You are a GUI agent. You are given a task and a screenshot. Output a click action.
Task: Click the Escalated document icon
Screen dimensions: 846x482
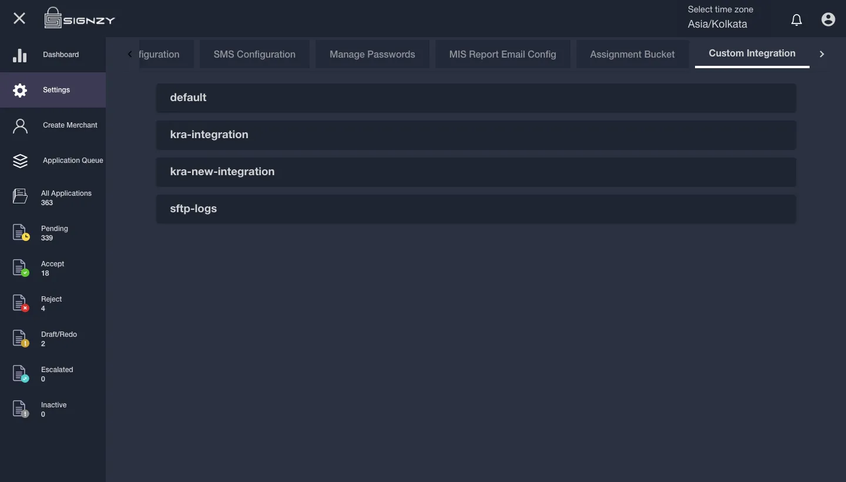[x=21, y=373]
